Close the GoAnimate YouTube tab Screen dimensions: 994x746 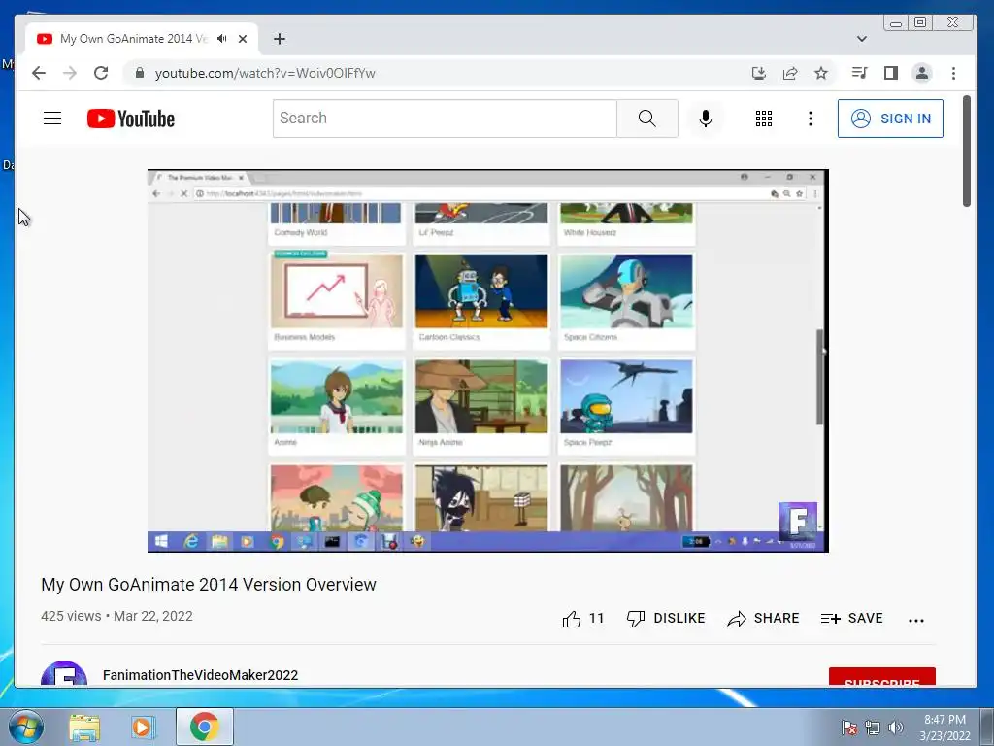coord(242,39)
